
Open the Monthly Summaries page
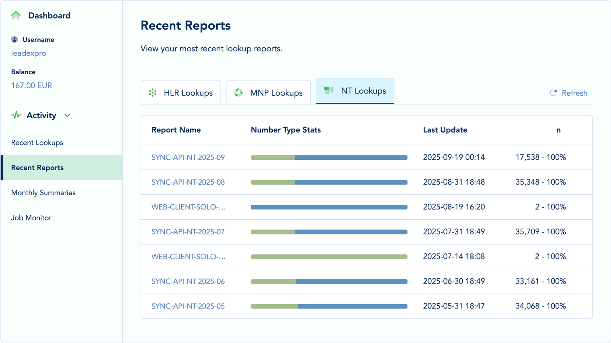coord(43,193)
